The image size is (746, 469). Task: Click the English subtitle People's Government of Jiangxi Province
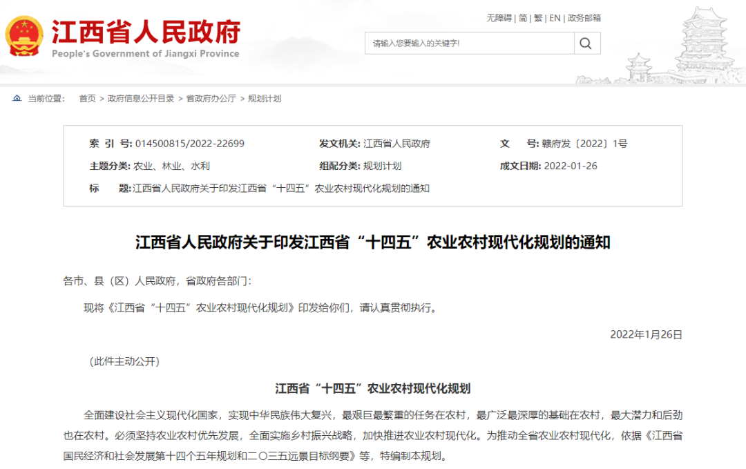click(146, 54)
